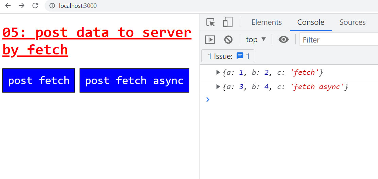
Task: Click the browser forward arrow
Action: pos(21,6)
